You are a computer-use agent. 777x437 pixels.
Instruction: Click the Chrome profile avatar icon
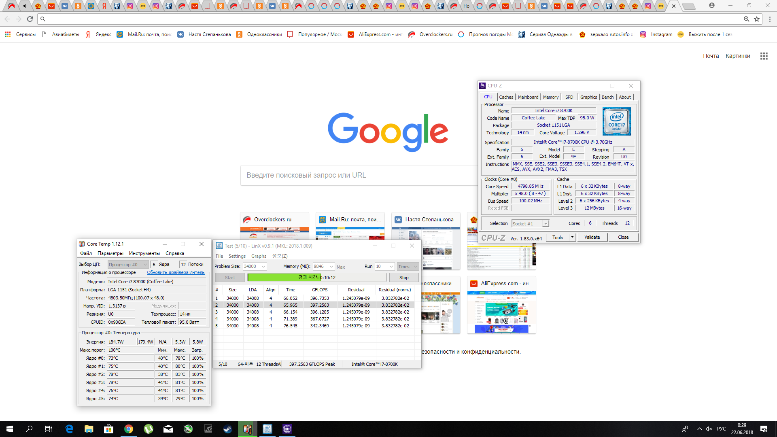point(712,6)
